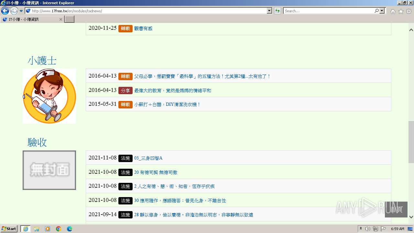Click the page scrollbar up arrow
Viewport: 414px width, 233px height.
pos(411,30)
